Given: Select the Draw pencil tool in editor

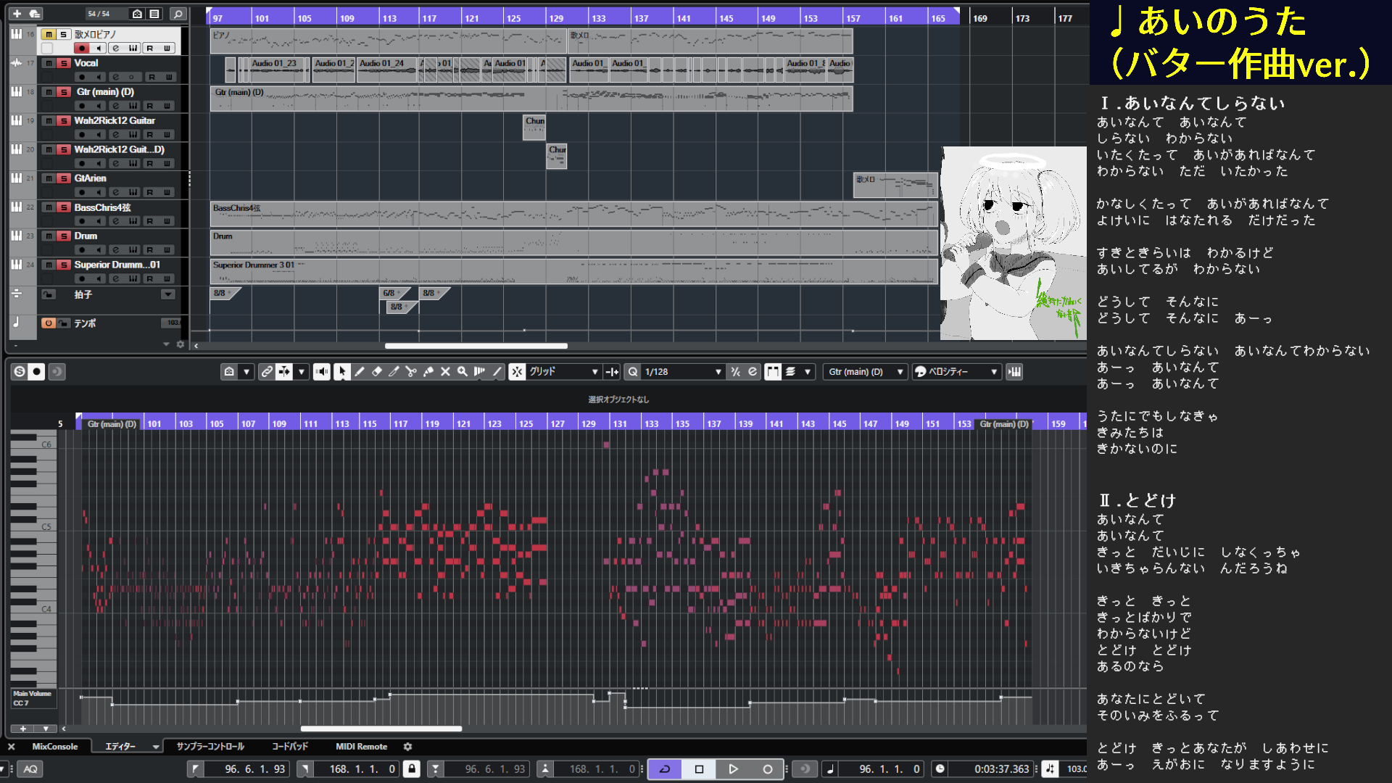Looking at the screenshot, I should point(360,372).
